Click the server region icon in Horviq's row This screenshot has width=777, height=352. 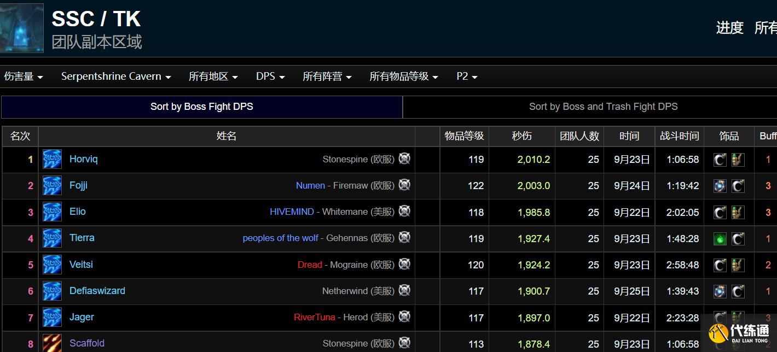[404, 159]
